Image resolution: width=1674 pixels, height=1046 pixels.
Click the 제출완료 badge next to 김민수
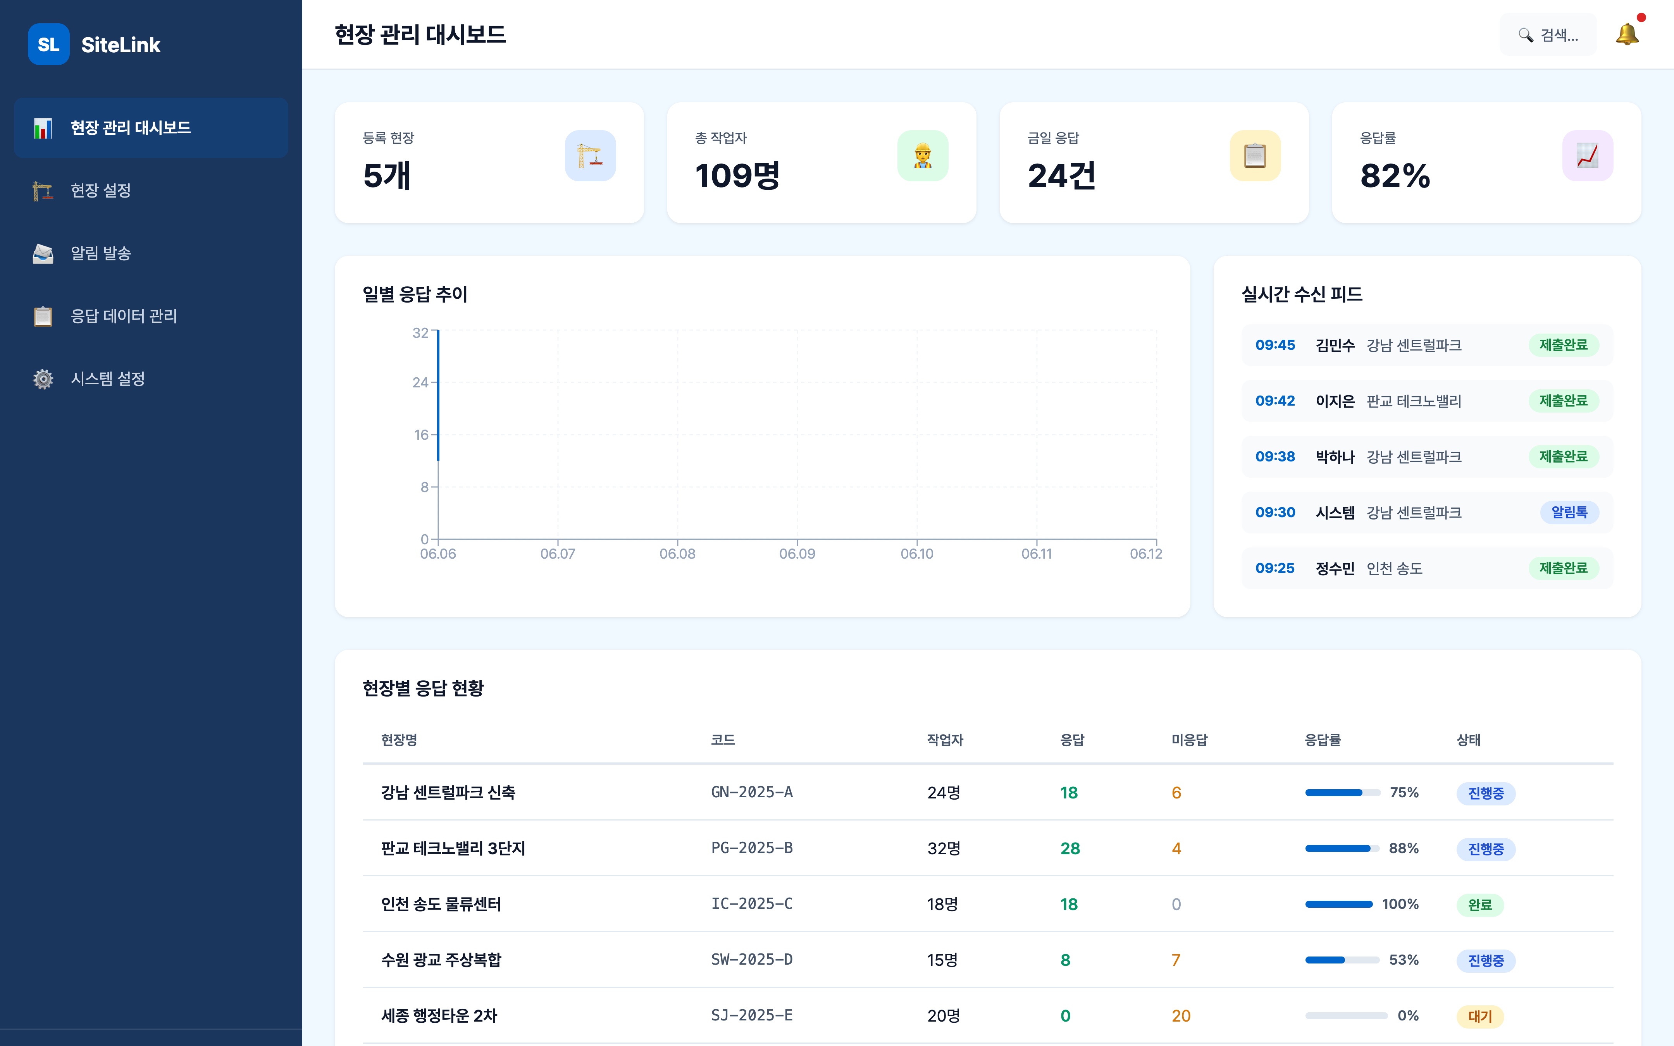1564,345
